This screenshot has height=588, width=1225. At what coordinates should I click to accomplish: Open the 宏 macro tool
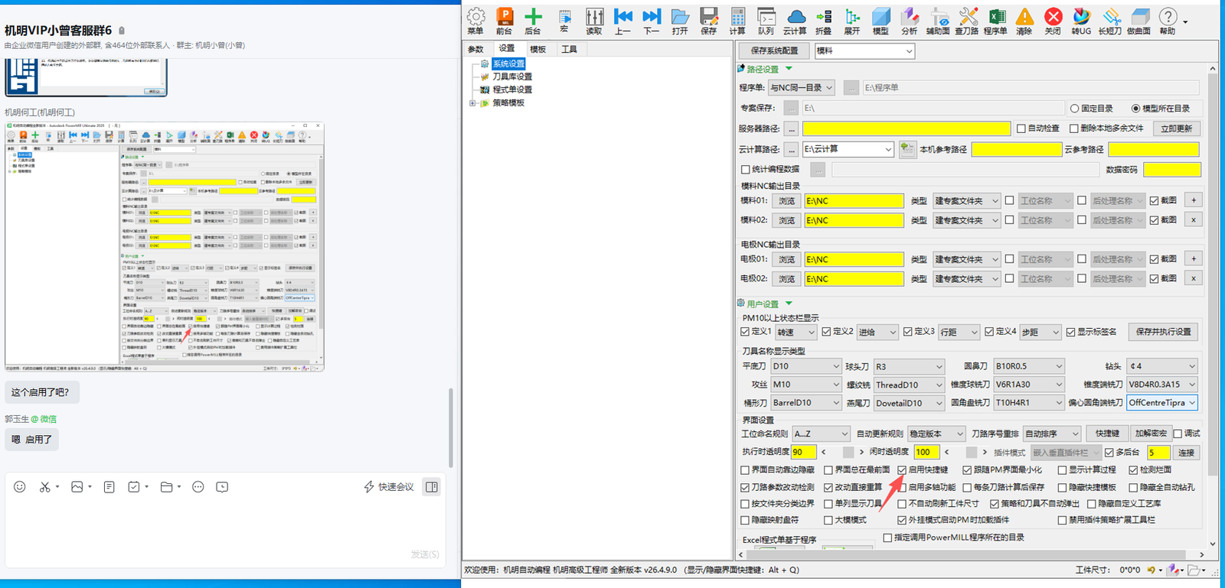564,21
